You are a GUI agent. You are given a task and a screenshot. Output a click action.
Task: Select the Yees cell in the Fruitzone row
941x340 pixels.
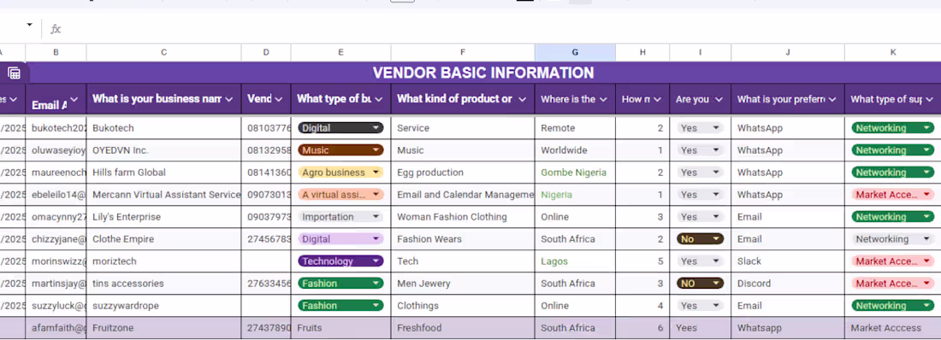point(701,328)
